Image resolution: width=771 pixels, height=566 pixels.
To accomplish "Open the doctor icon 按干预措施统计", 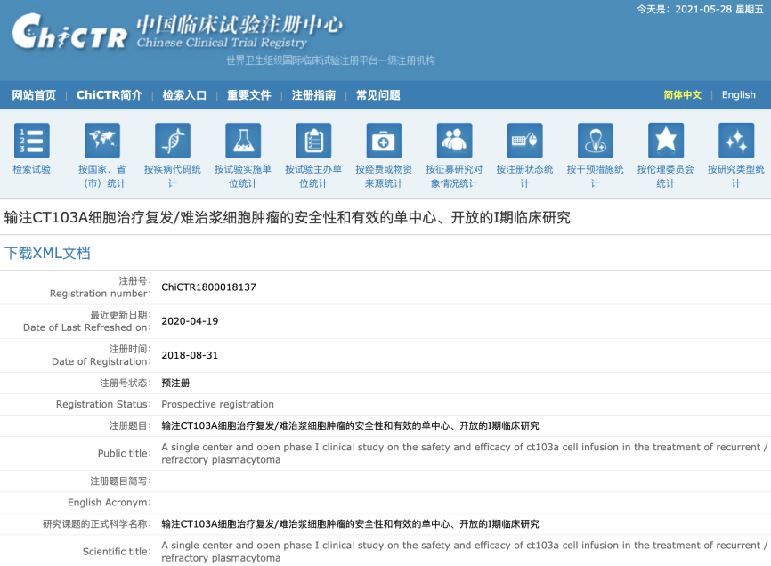I will click(596, 141).
